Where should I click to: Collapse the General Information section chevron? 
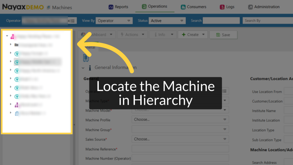click(x=83, y=68)
